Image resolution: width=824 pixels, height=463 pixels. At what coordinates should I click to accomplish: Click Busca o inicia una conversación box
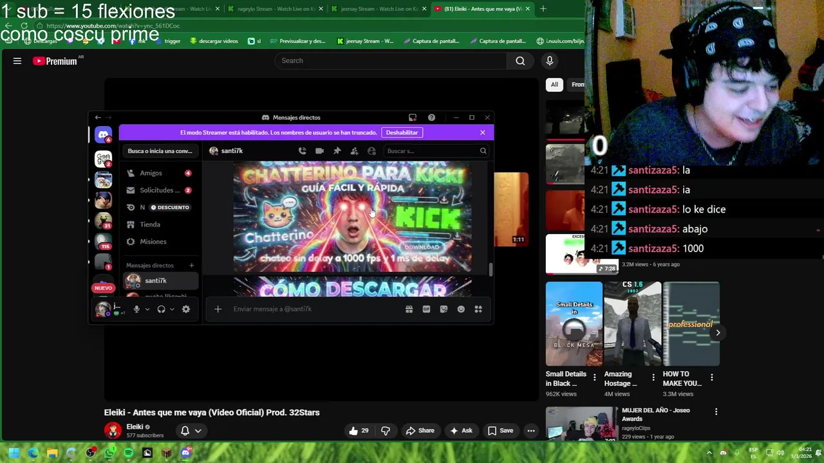[160, 151]
